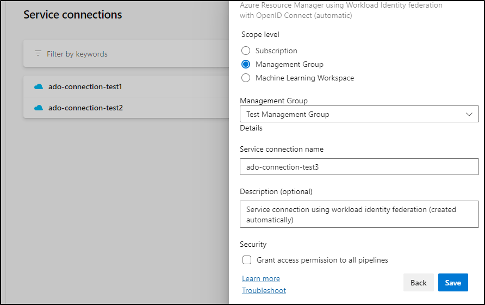Open the Test Management Group combo box
Image resolution: width=485 pixels, height=305 pixels.
[x=353, y=114]
